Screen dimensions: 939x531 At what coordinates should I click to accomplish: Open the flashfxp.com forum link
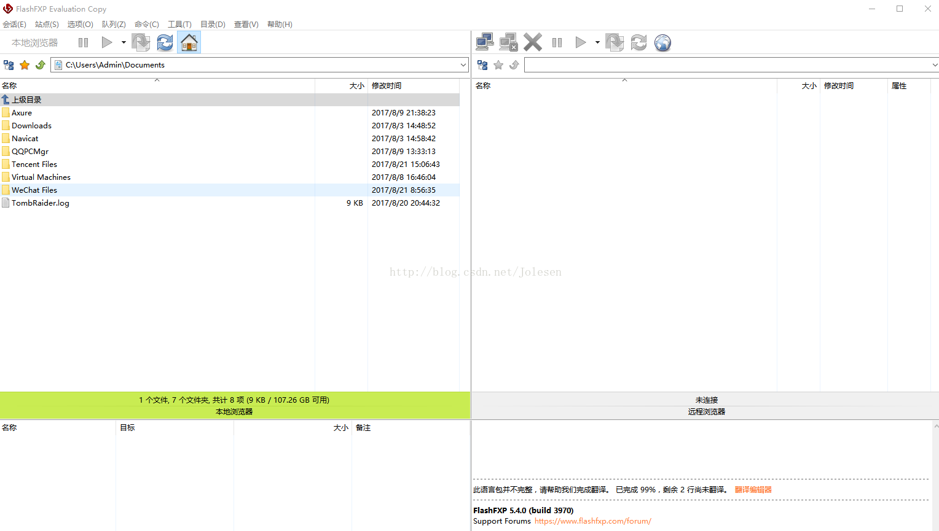[x=593, y=521]
